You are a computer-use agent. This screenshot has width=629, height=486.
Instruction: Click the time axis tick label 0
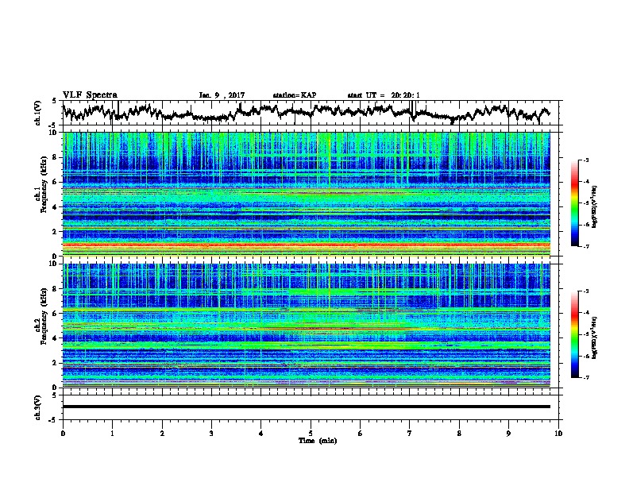63,434
